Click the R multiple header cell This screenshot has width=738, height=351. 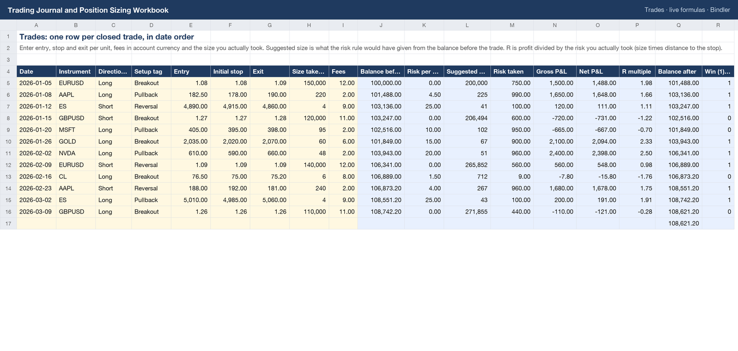(637, 71)
